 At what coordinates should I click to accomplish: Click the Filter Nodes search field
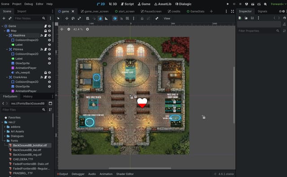[x=30, y=18]
